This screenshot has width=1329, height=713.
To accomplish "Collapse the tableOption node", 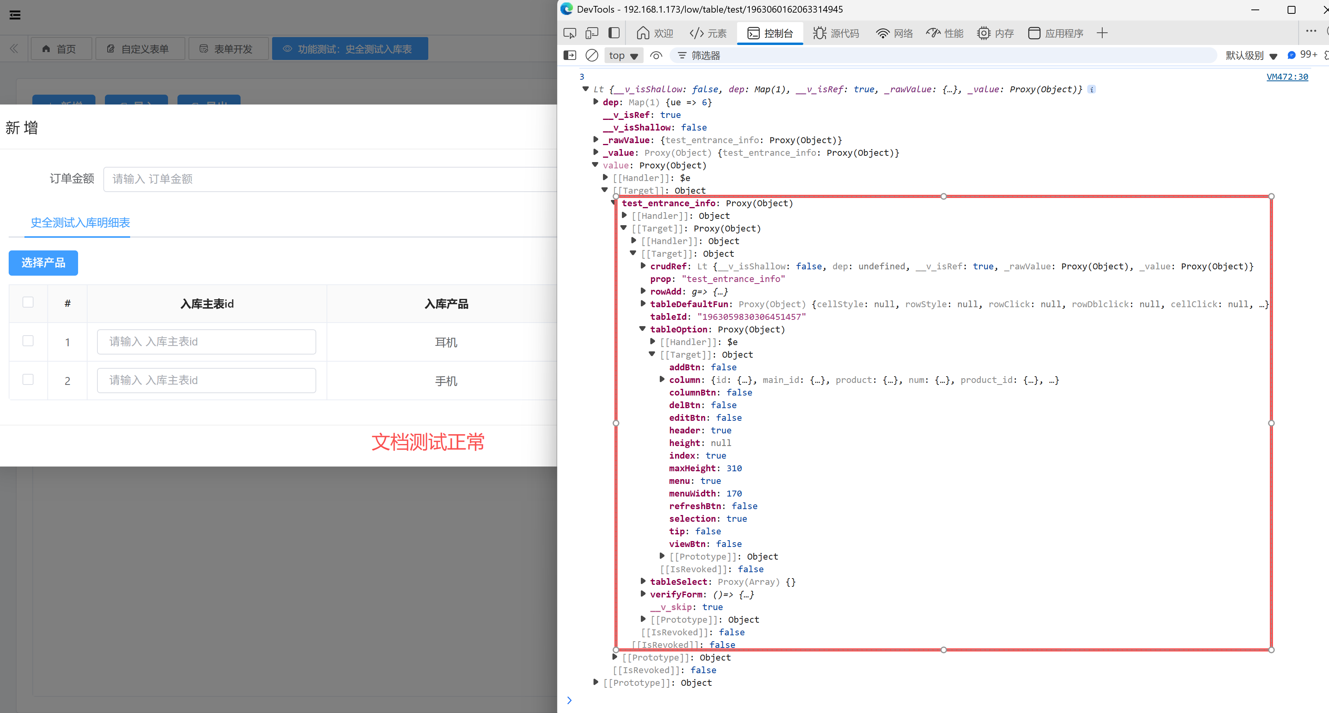I will coord(643,329).
